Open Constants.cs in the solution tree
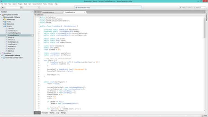 13,31
